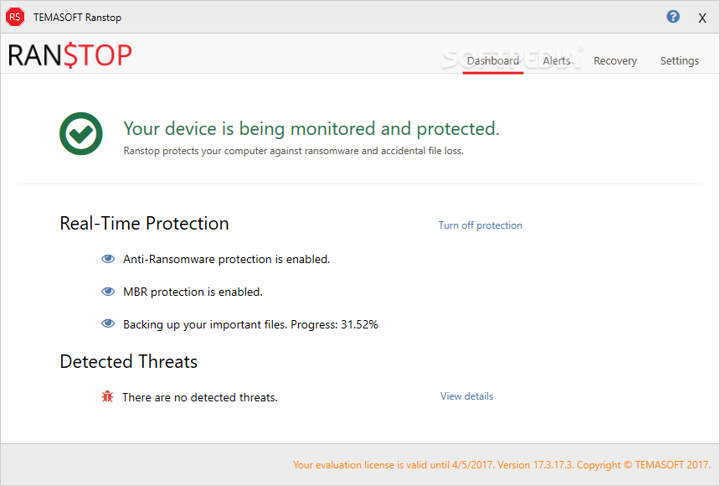This screenshot has height=486, width=720.
Task: Click the evaluation license notice in footer
Action: coord(501,465)
